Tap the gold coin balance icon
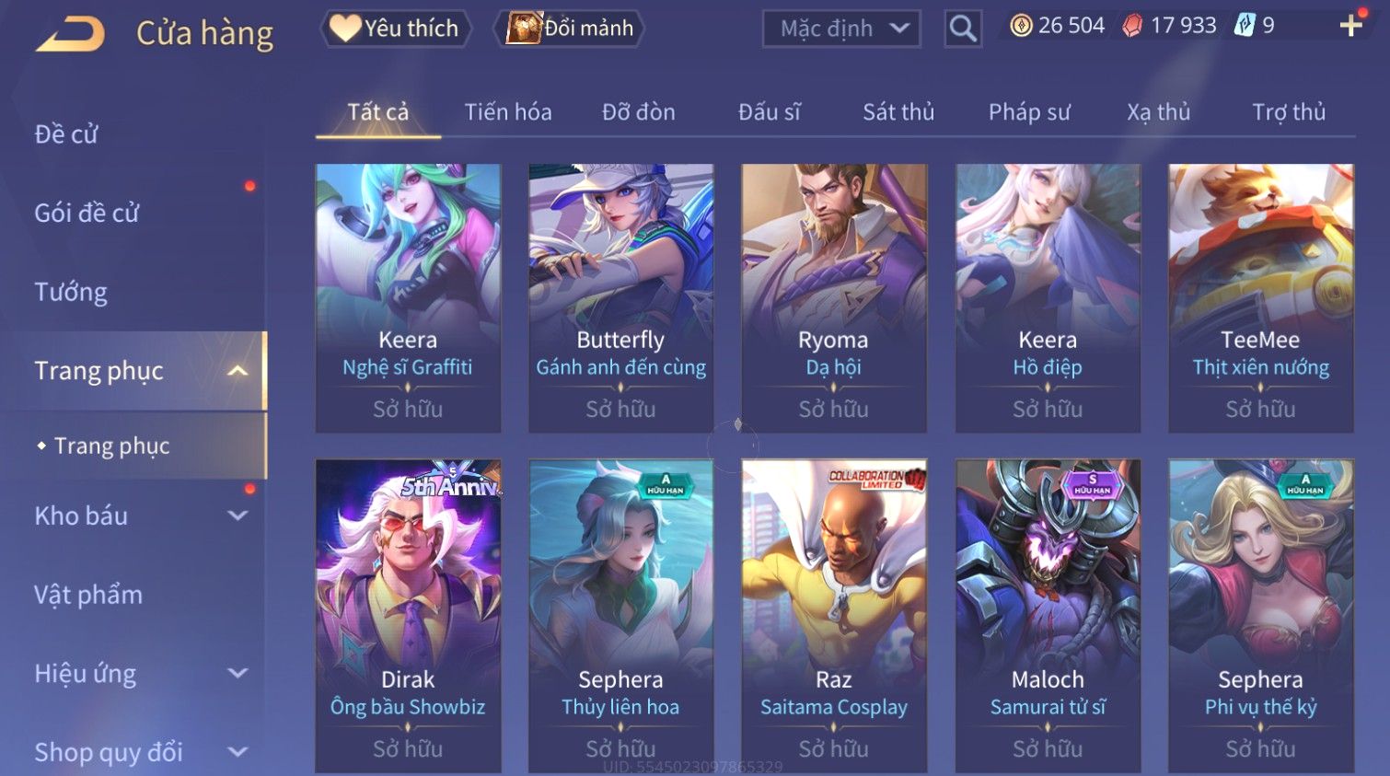The width and height of the screenshot is (1390, 776). click(x=1021, y=26)
